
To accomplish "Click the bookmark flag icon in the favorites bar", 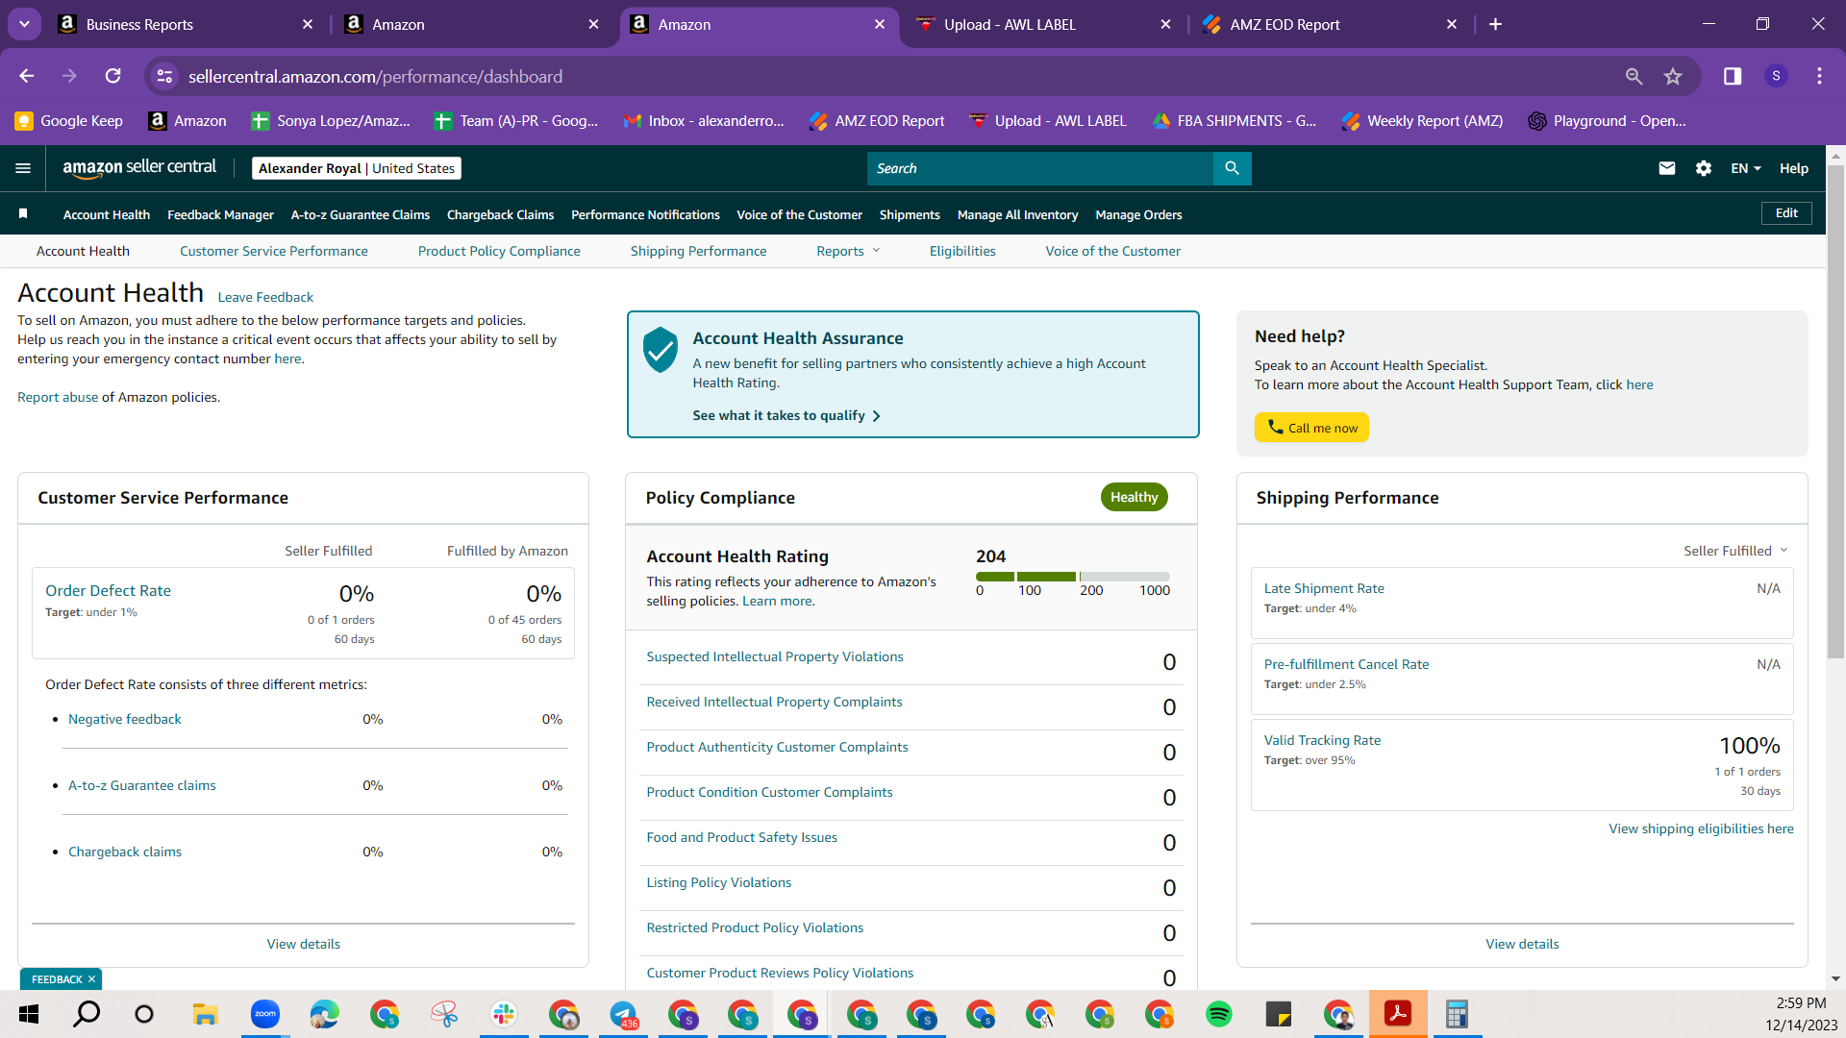I will point(23,213).
